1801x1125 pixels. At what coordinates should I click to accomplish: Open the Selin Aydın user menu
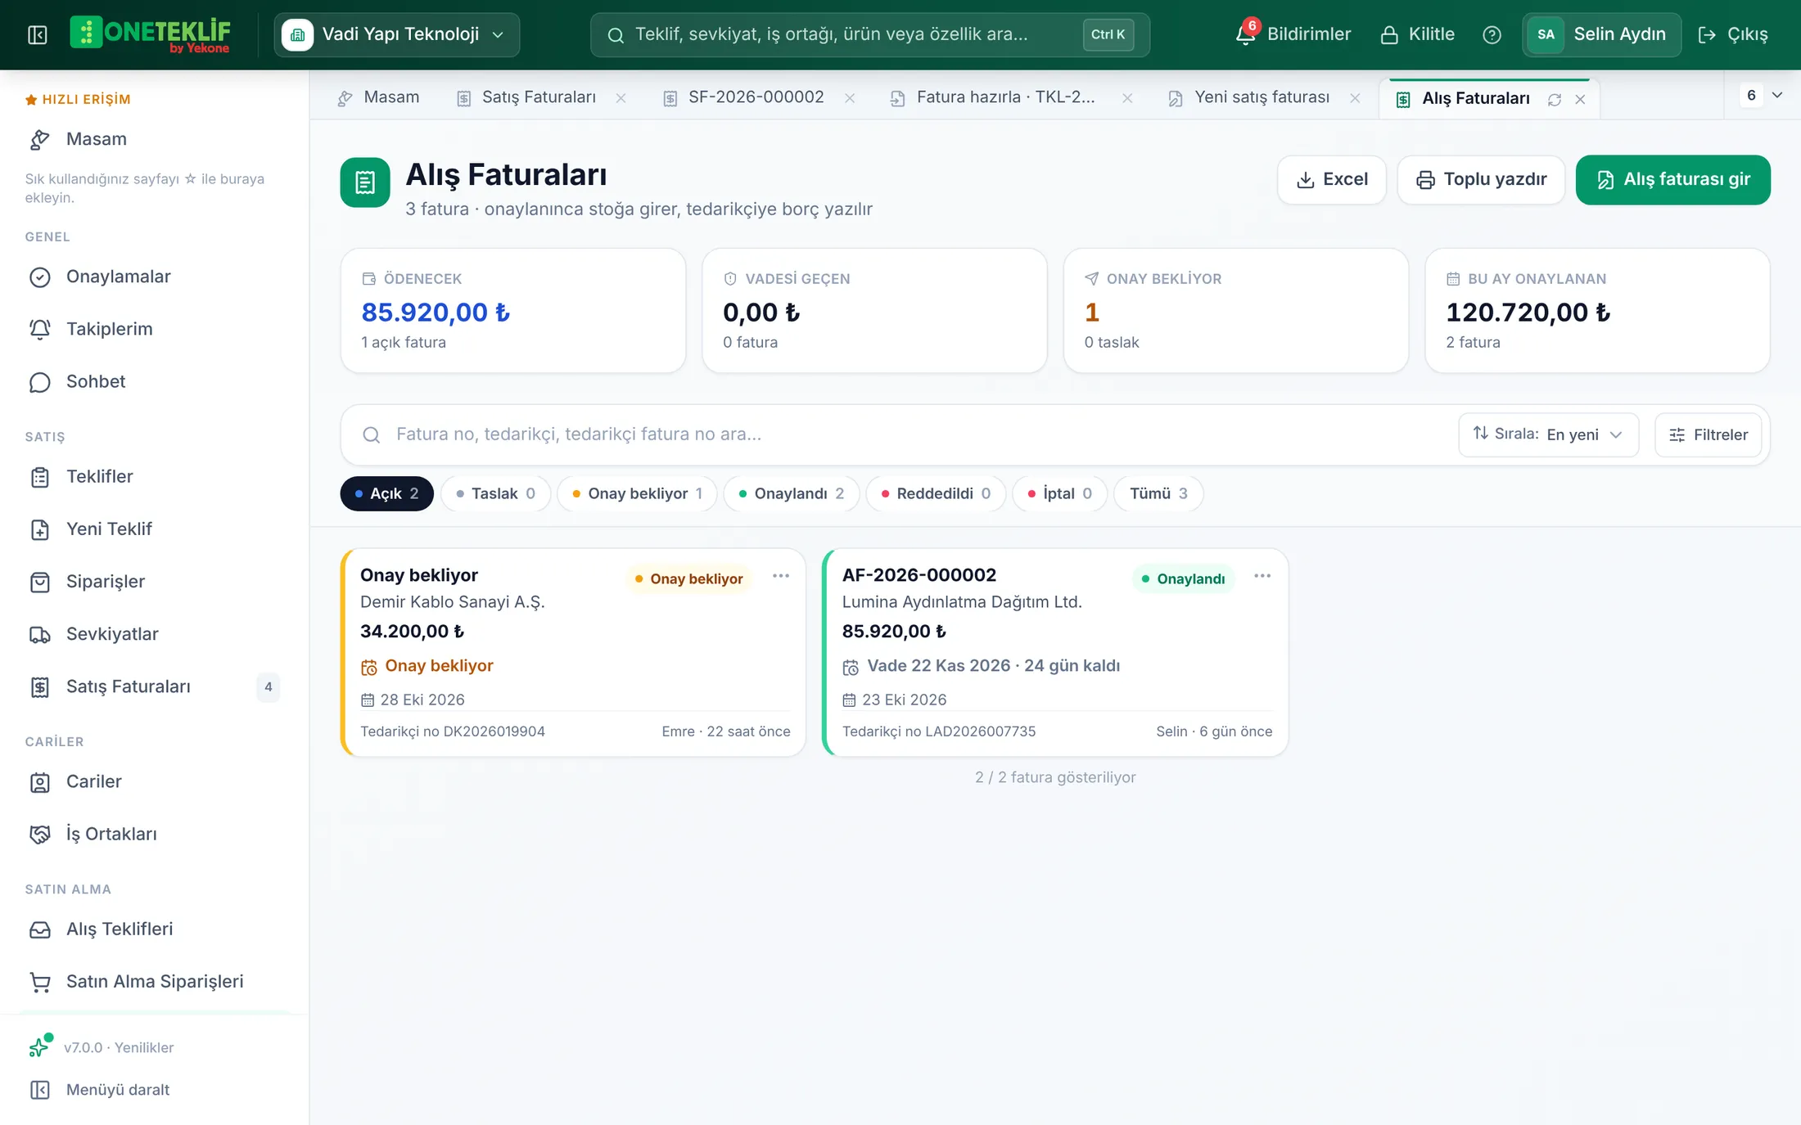click(1601, 34)
